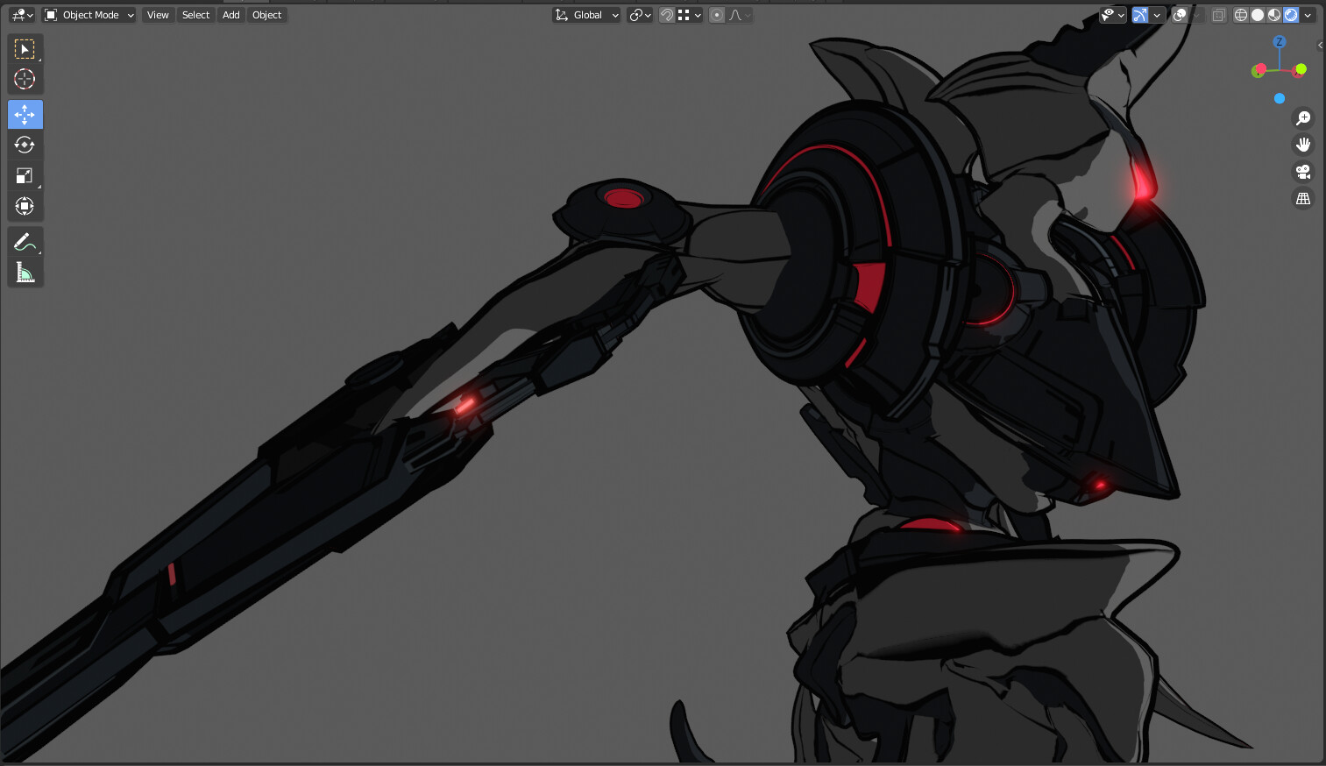Click the camera view icon in the sidebar
1326x766 pixels.
1303,172
